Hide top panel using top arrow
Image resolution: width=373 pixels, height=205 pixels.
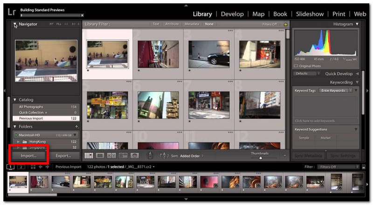point(186,5)
